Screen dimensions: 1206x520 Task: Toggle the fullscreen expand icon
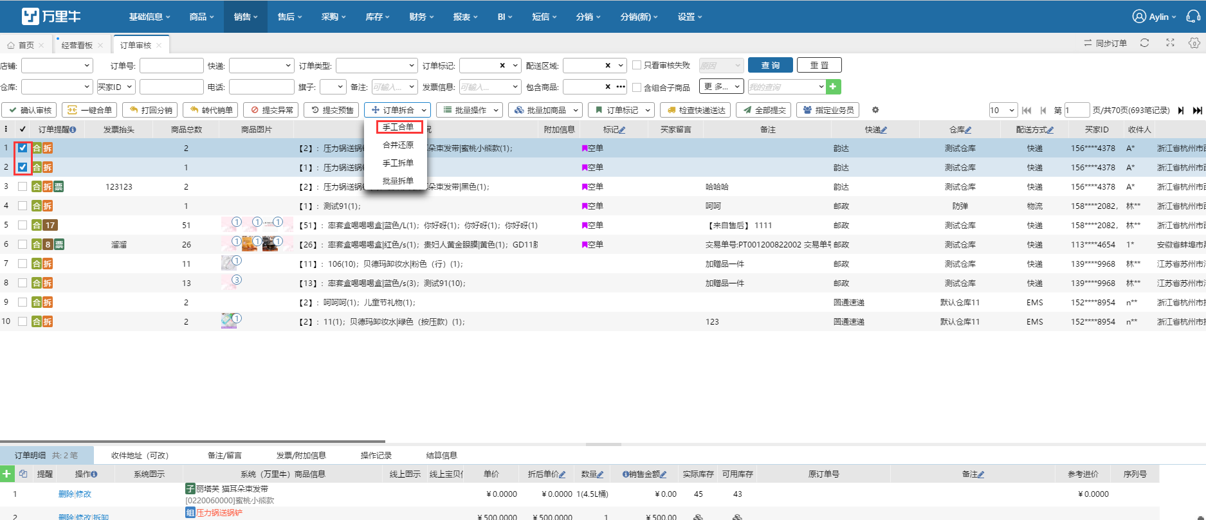1170,43
